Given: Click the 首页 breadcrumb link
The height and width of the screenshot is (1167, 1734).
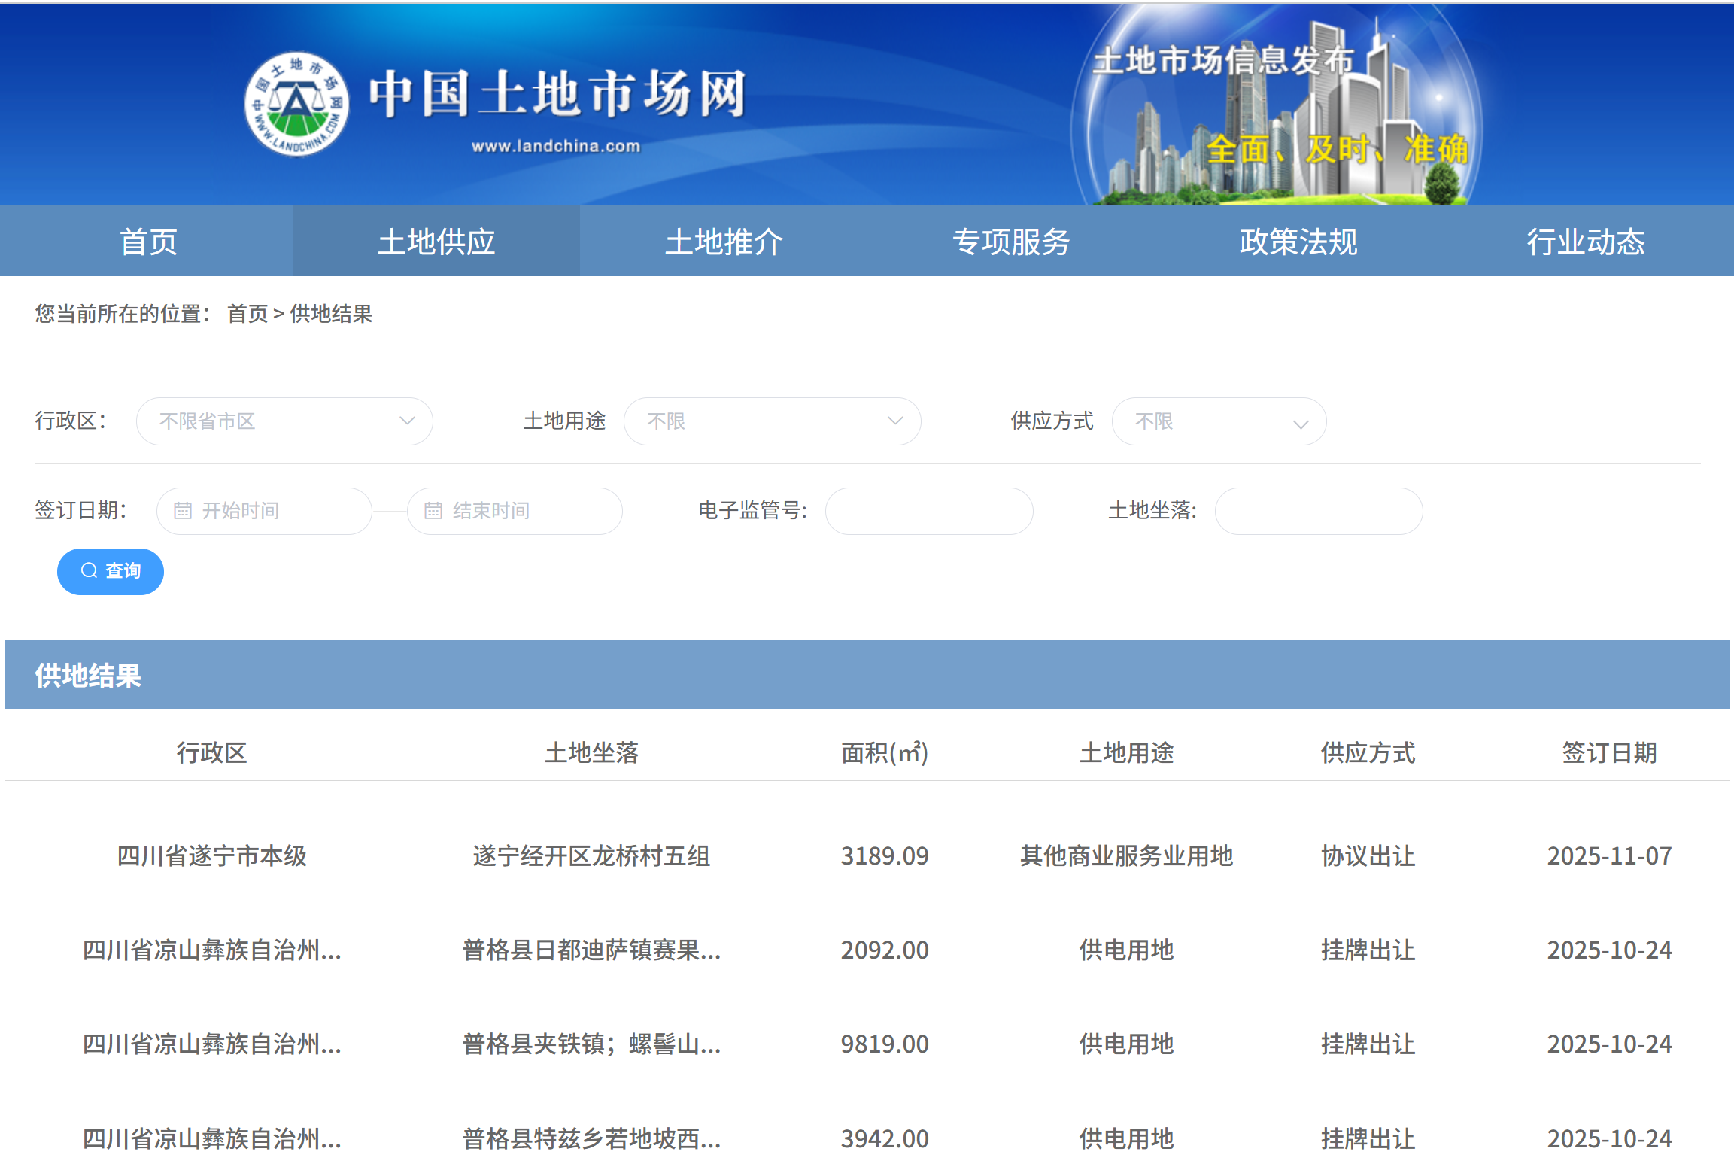Looking at the screenshot, I should tap(247, 314).
